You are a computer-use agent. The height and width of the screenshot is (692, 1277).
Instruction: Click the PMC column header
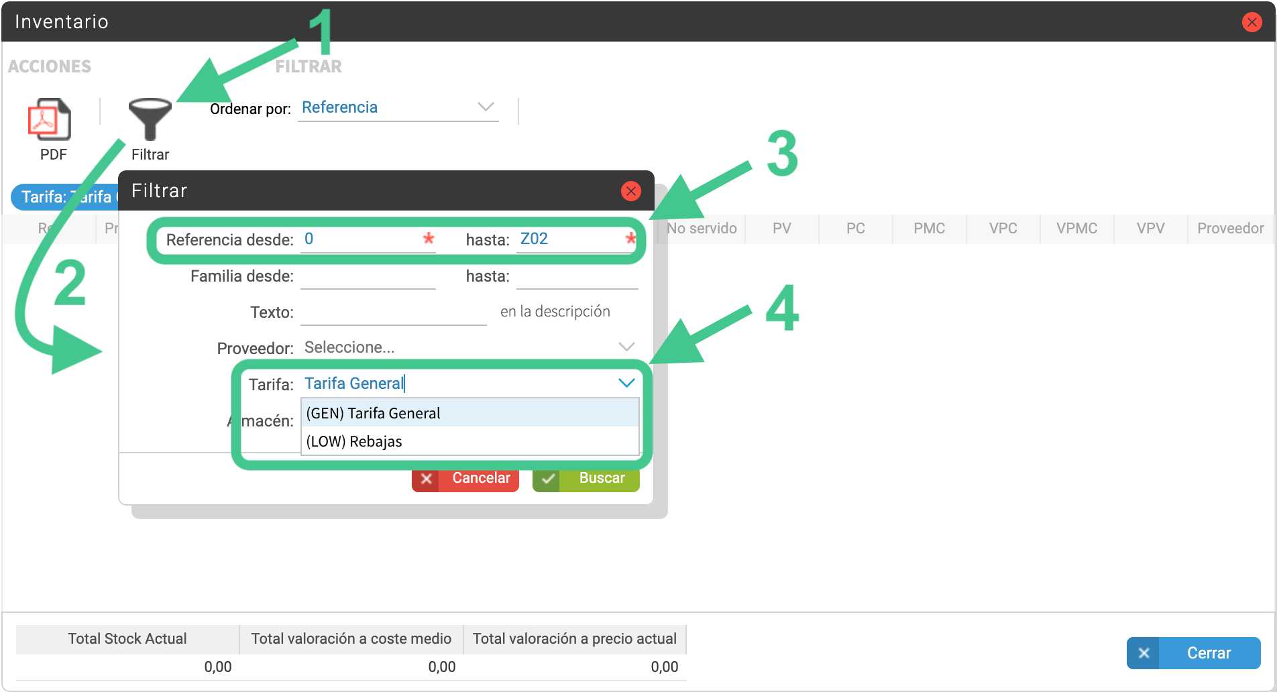[930, 229]
